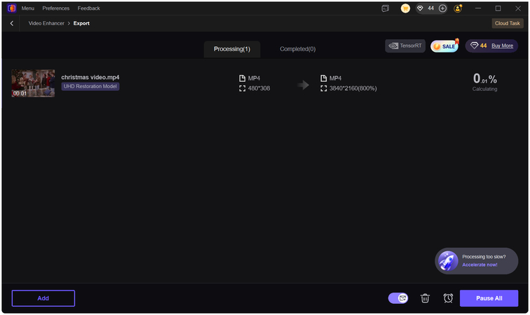Click the Pause All button

(x=489, y=298)
